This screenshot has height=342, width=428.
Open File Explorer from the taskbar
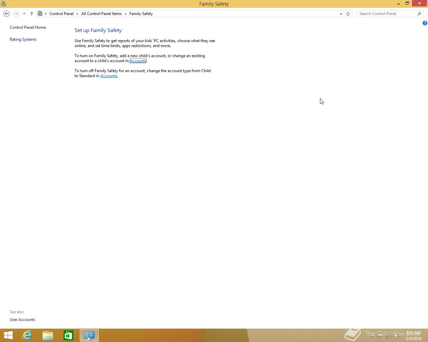coord(48,335)
